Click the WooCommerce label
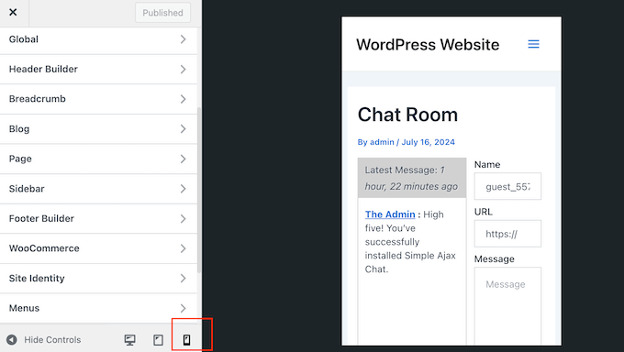624x352 pixels. pyautogui.click(x=44, y=248)
